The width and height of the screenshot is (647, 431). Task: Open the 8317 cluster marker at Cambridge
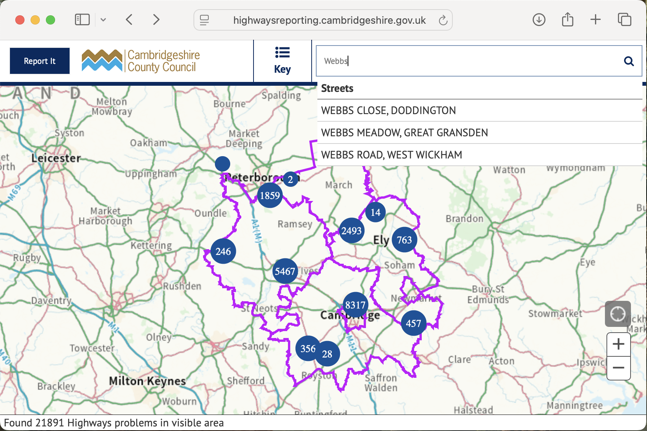pyautogui.click(x=356, y=305)
